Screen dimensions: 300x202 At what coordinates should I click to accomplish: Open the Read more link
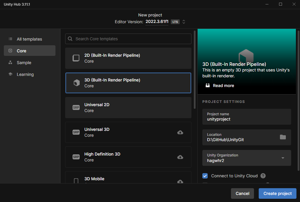[224, 86]
